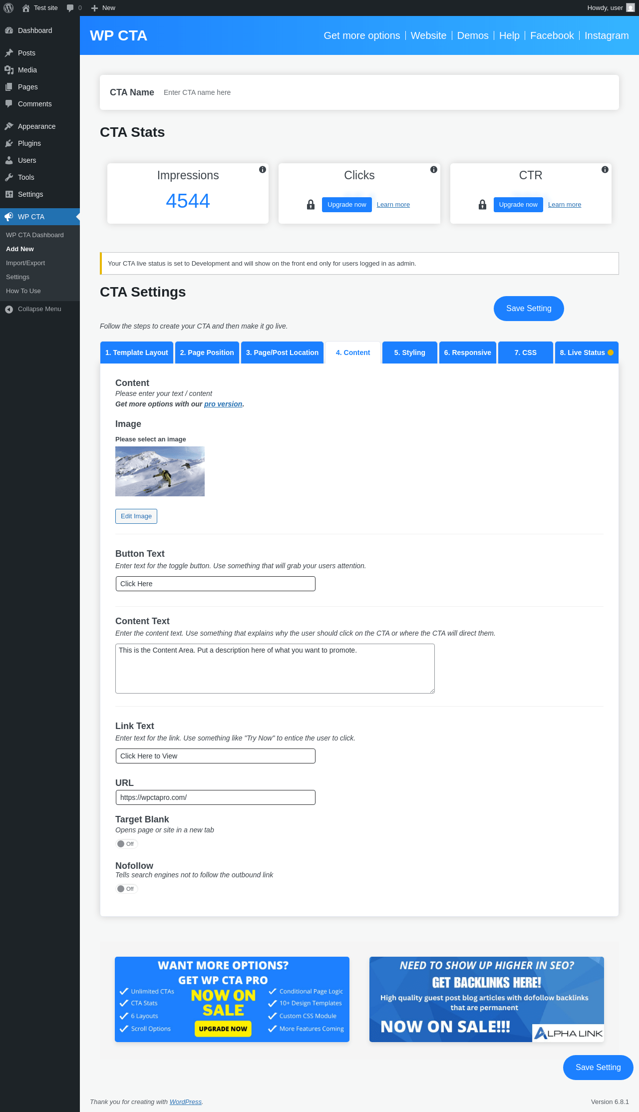Click the Comments icon in sidebar
Viewport: 639px width, 1112px height.
tap(9, 104)
